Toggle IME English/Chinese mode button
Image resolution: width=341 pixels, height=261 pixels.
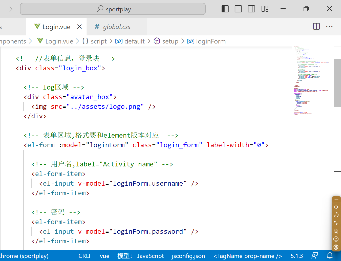336,207
